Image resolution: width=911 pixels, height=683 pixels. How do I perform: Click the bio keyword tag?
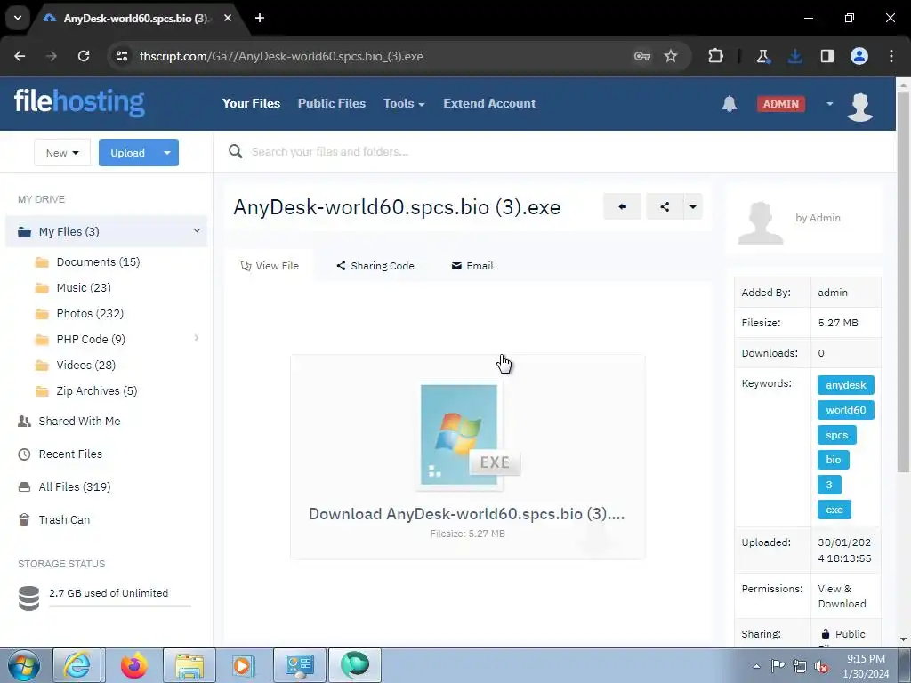pyautogui.click(x=833, y=460)
